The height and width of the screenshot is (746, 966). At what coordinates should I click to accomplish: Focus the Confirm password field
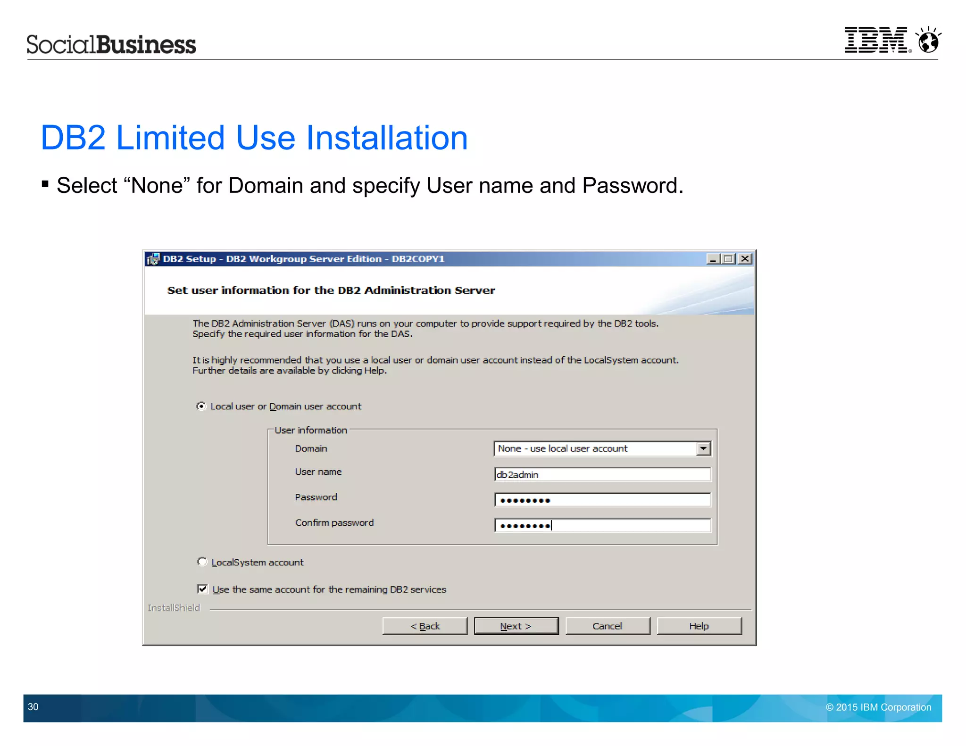pos(602,525)
